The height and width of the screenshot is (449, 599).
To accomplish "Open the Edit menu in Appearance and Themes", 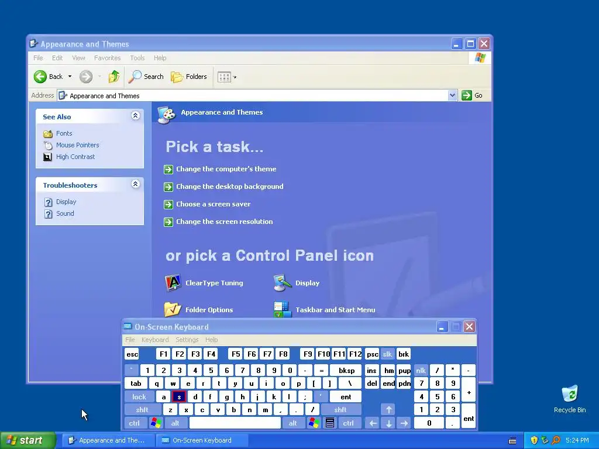I will (x=57, y=58).
